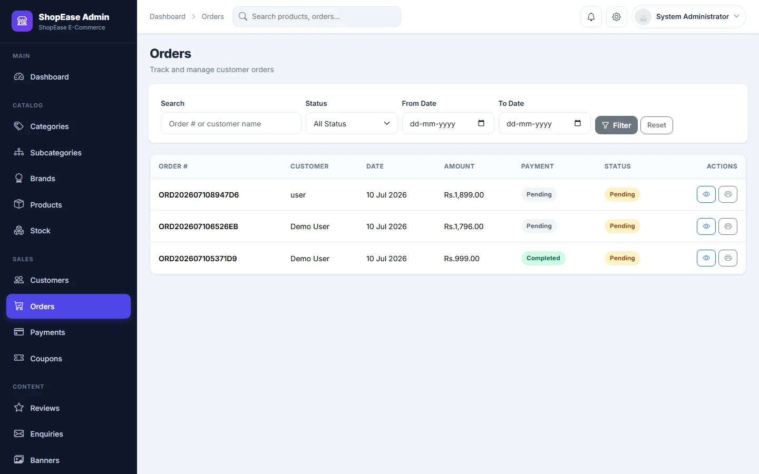Print order ORD202607105371D9
Screen dimensions: 759x474
point(728,258)
